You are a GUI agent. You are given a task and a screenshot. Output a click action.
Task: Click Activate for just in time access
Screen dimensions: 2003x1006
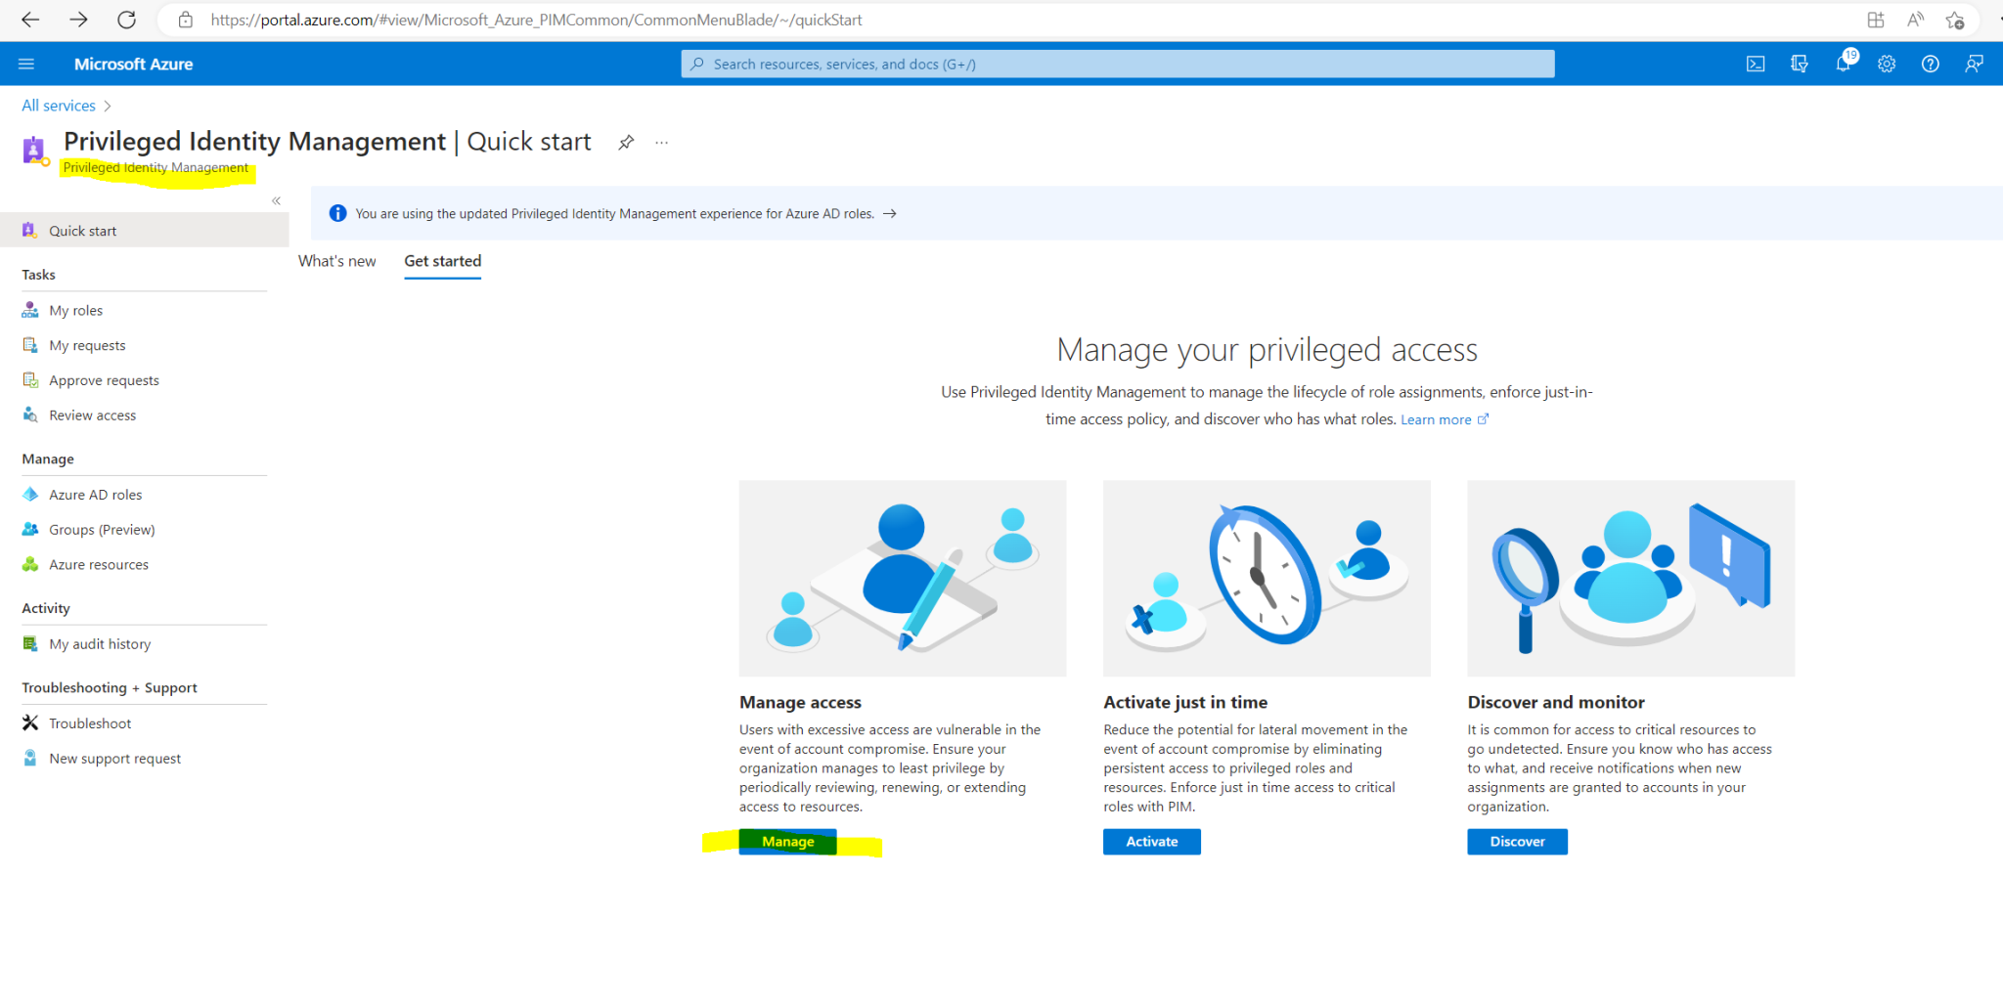pos(1151,841)
